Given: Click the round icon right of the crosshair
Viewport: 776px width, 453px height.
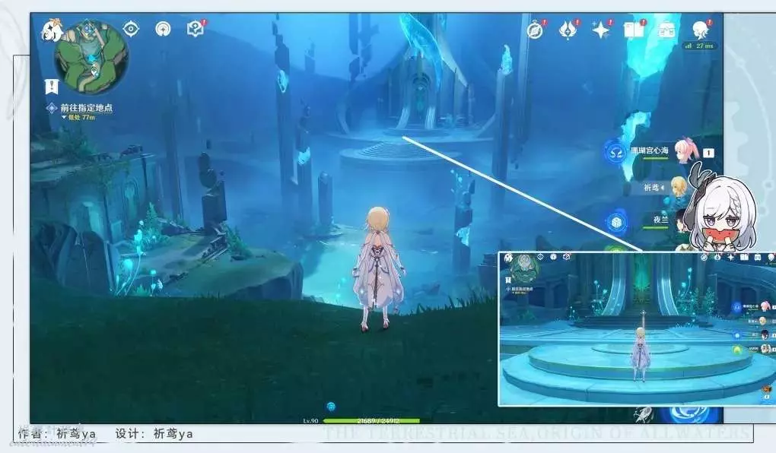Looking at the screenshot, I should coord(163,29).
